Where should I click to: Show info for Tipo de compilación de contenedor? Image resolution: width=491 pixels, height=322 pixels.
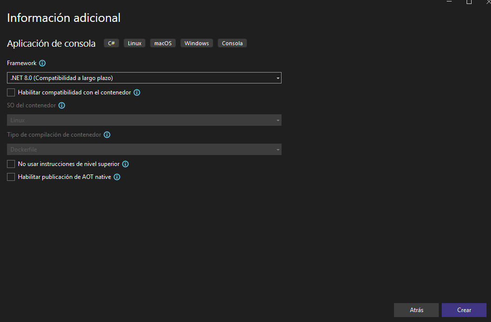coord(107,135)
